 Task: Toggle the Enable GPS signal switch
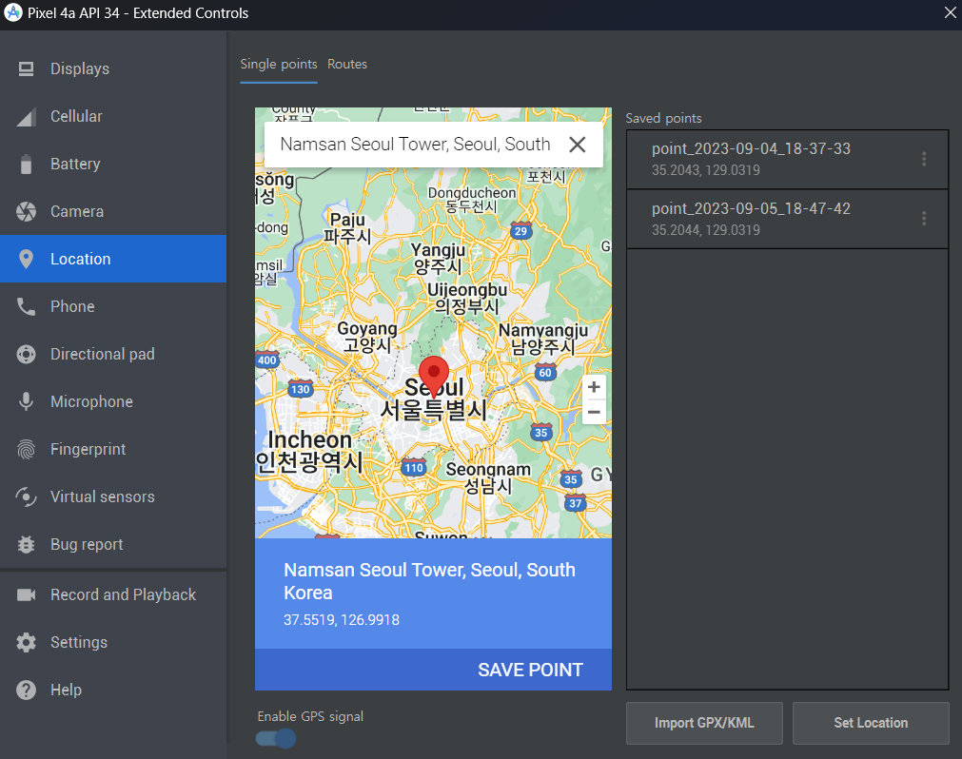tap(276, 738)
